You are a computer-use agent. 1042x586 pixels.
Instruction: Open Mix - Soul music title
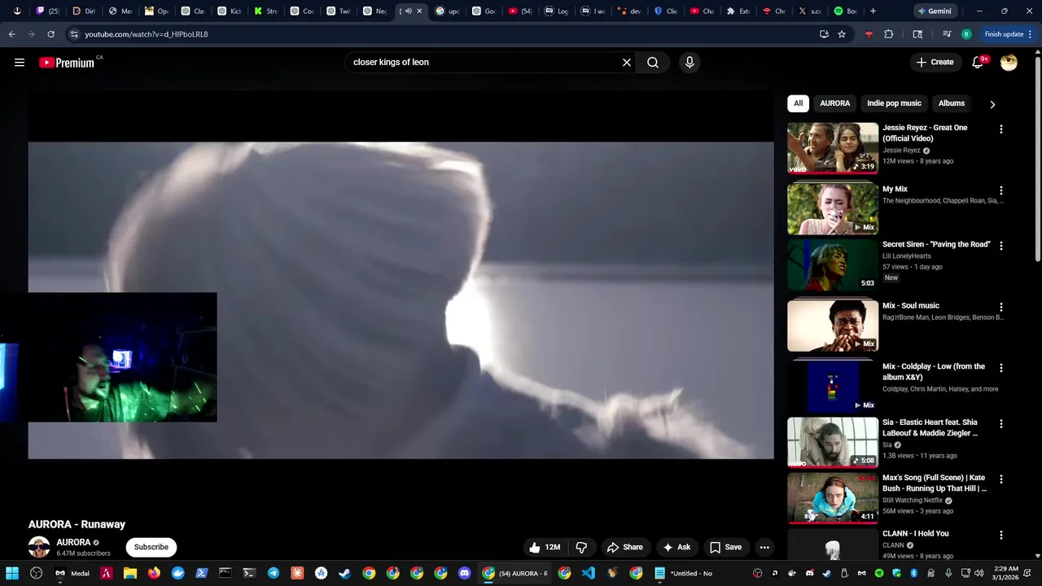[911, 305]
